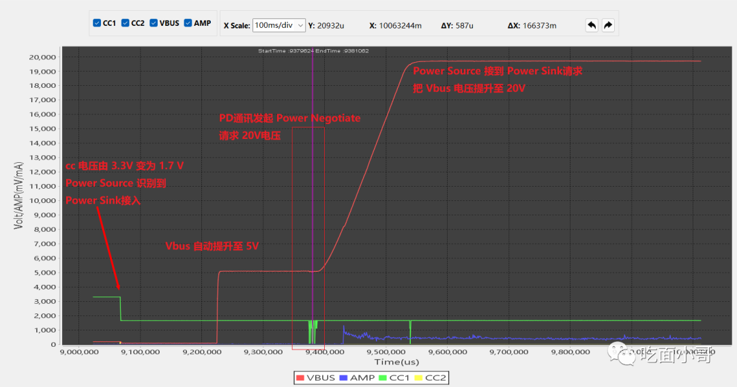Click the ΔX: 166373m readout

[532, 26]
